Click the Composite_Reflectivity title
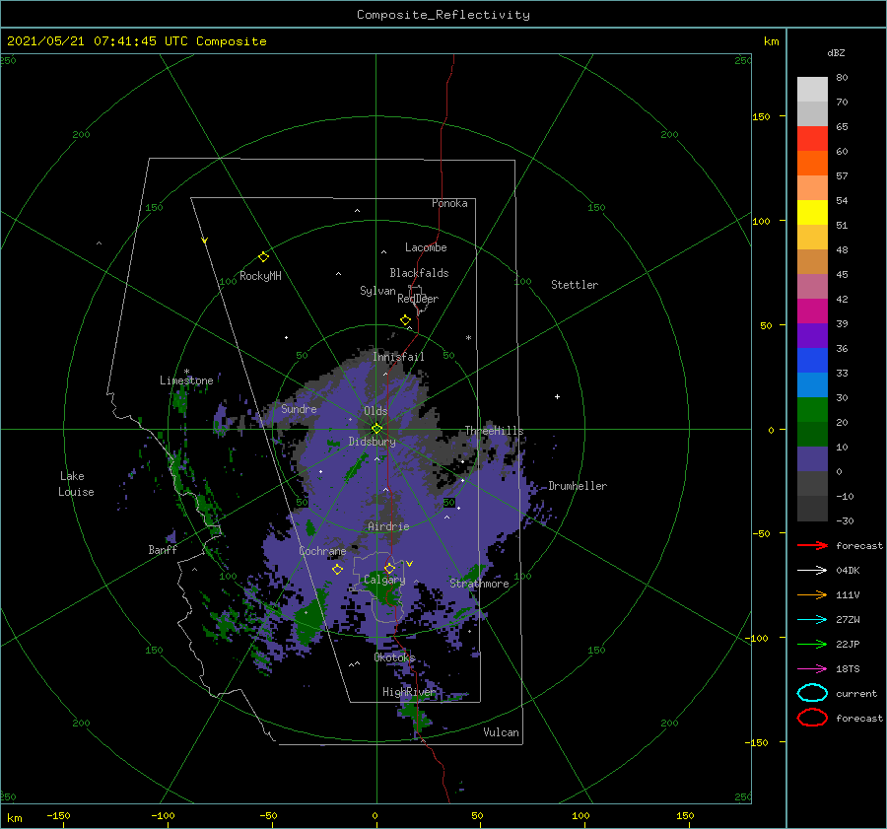Image resolution: width=887 pixels, height=829 pixels. (x=443, y=15)
